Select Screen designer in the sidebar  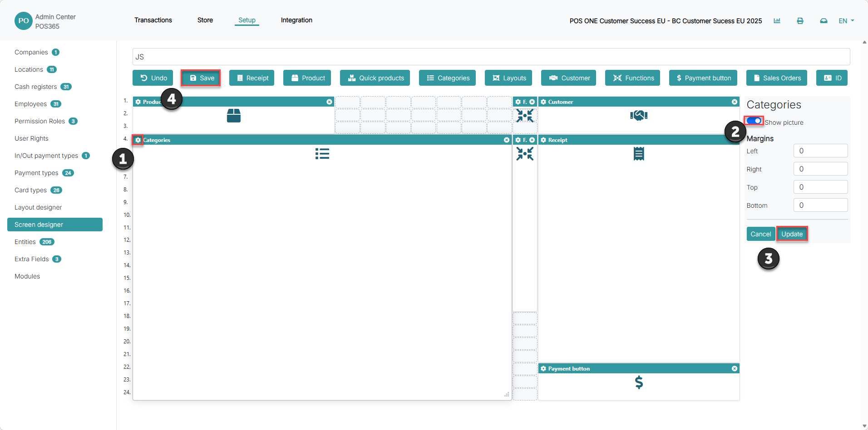55,225
